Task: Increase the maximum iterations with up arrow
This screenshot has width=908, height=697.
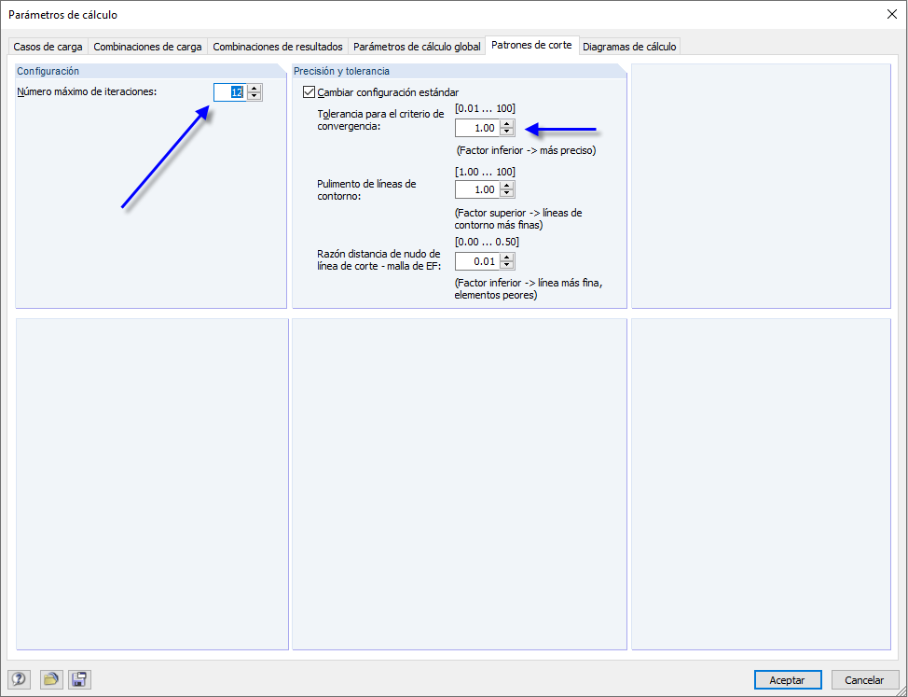Action: (255, 89)
